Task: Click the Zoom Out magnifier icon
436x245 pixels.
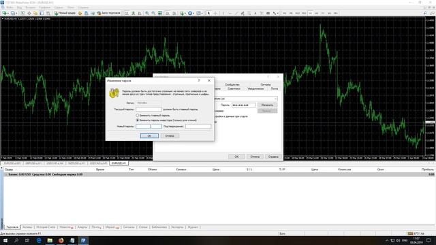Action: [153, 13]
